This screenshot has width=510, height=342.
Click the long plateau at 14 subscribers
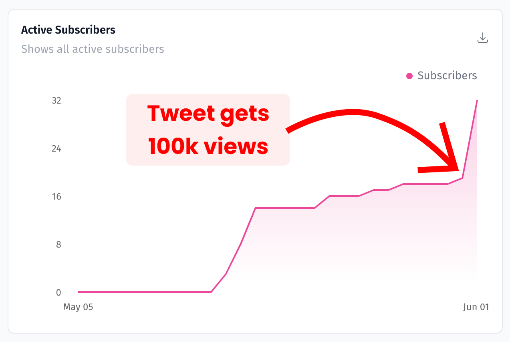[284, 208]
